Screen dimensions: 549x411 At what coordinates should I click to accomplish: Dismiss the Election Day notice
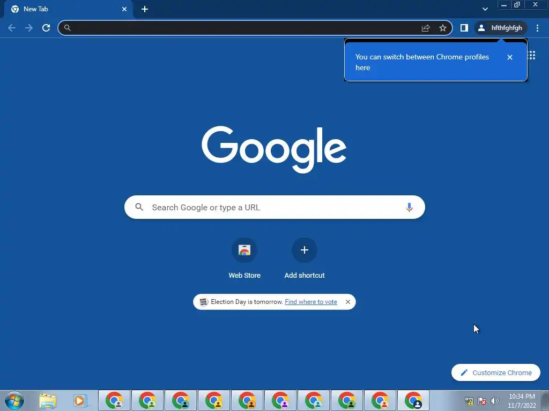[x=347, y=302]
